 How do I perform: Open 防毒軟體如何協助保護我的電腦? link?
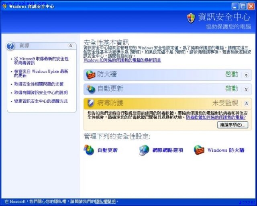click(x=216, y=117)
